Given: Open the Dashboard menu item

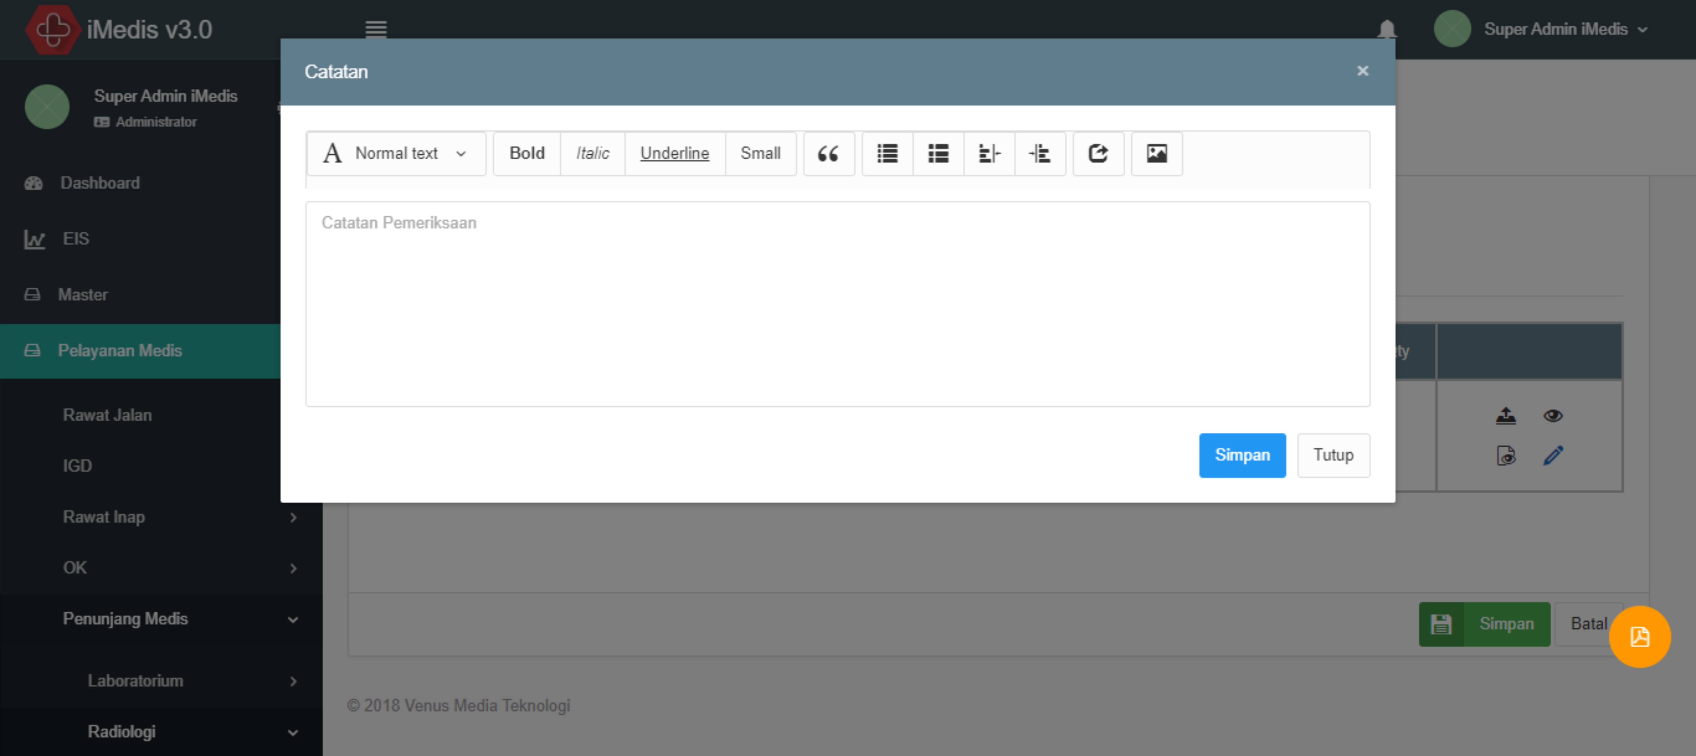Looking at the screenshot, I should tap(100, 183).
